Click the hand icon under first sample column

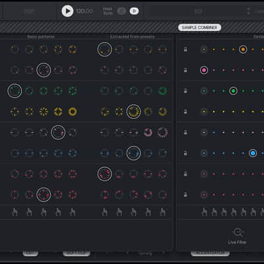[x=204, y=212]
